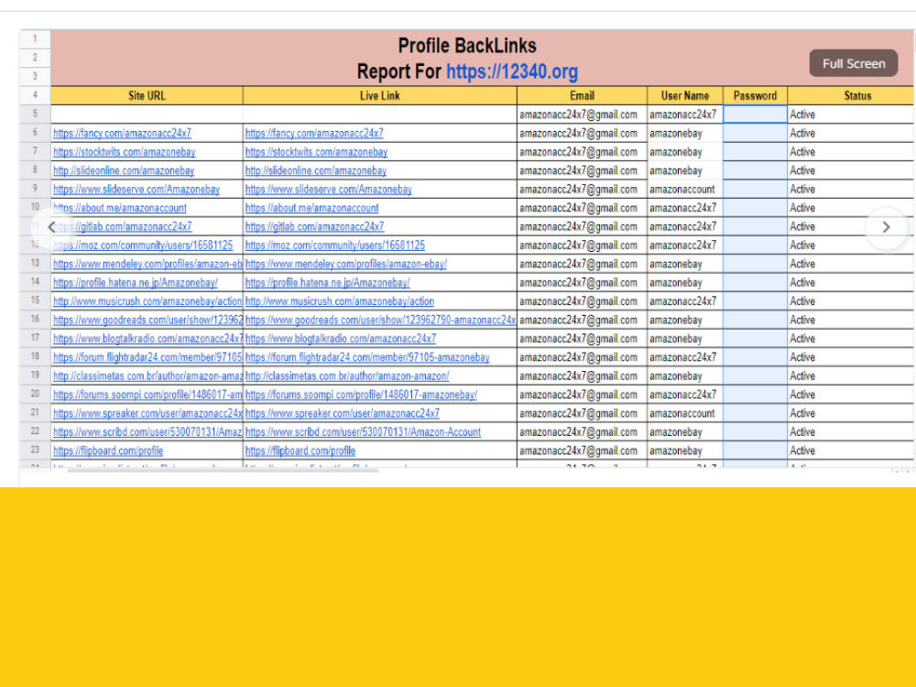Open Live Link flipboard.com/profile
Screen dimensions: 916x687
tap(300, 451)
